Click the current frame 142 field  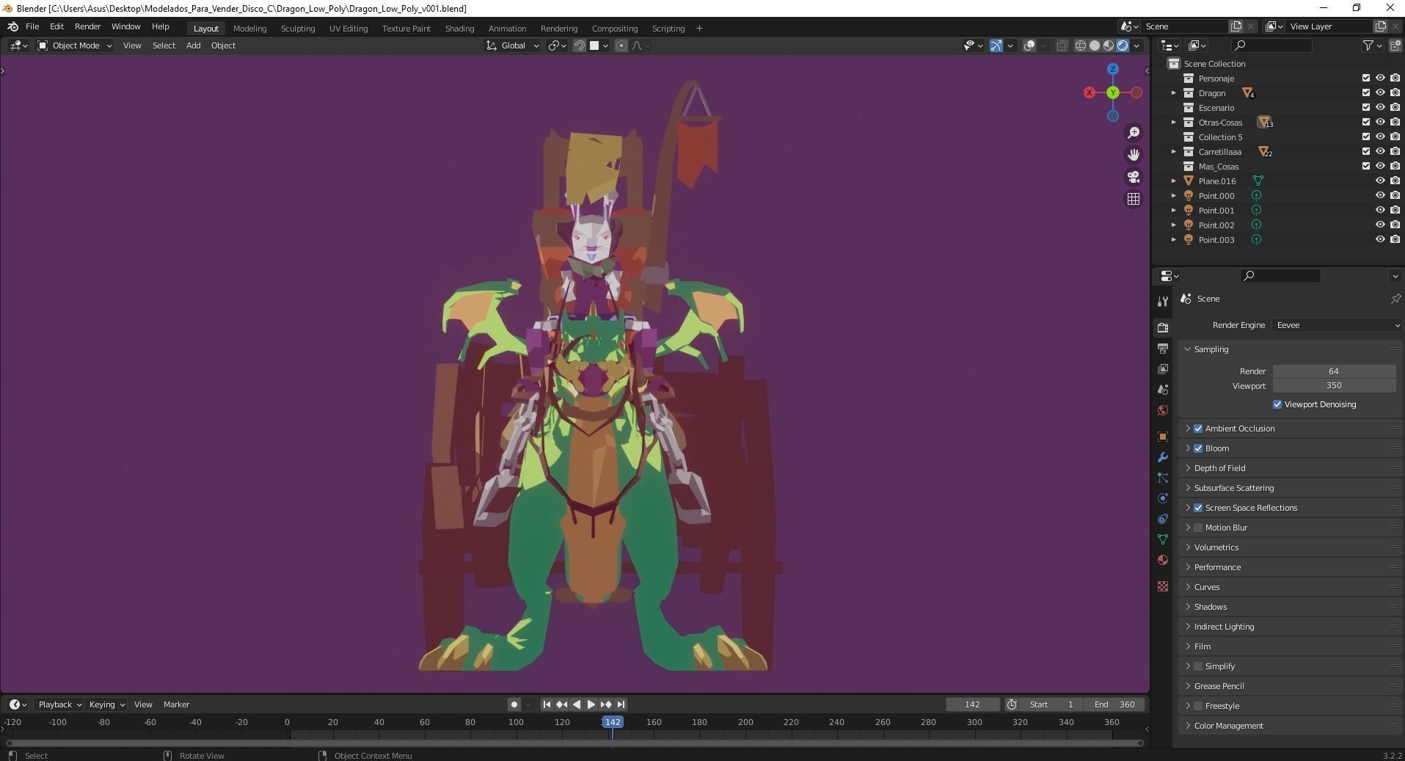coord(972,704)
